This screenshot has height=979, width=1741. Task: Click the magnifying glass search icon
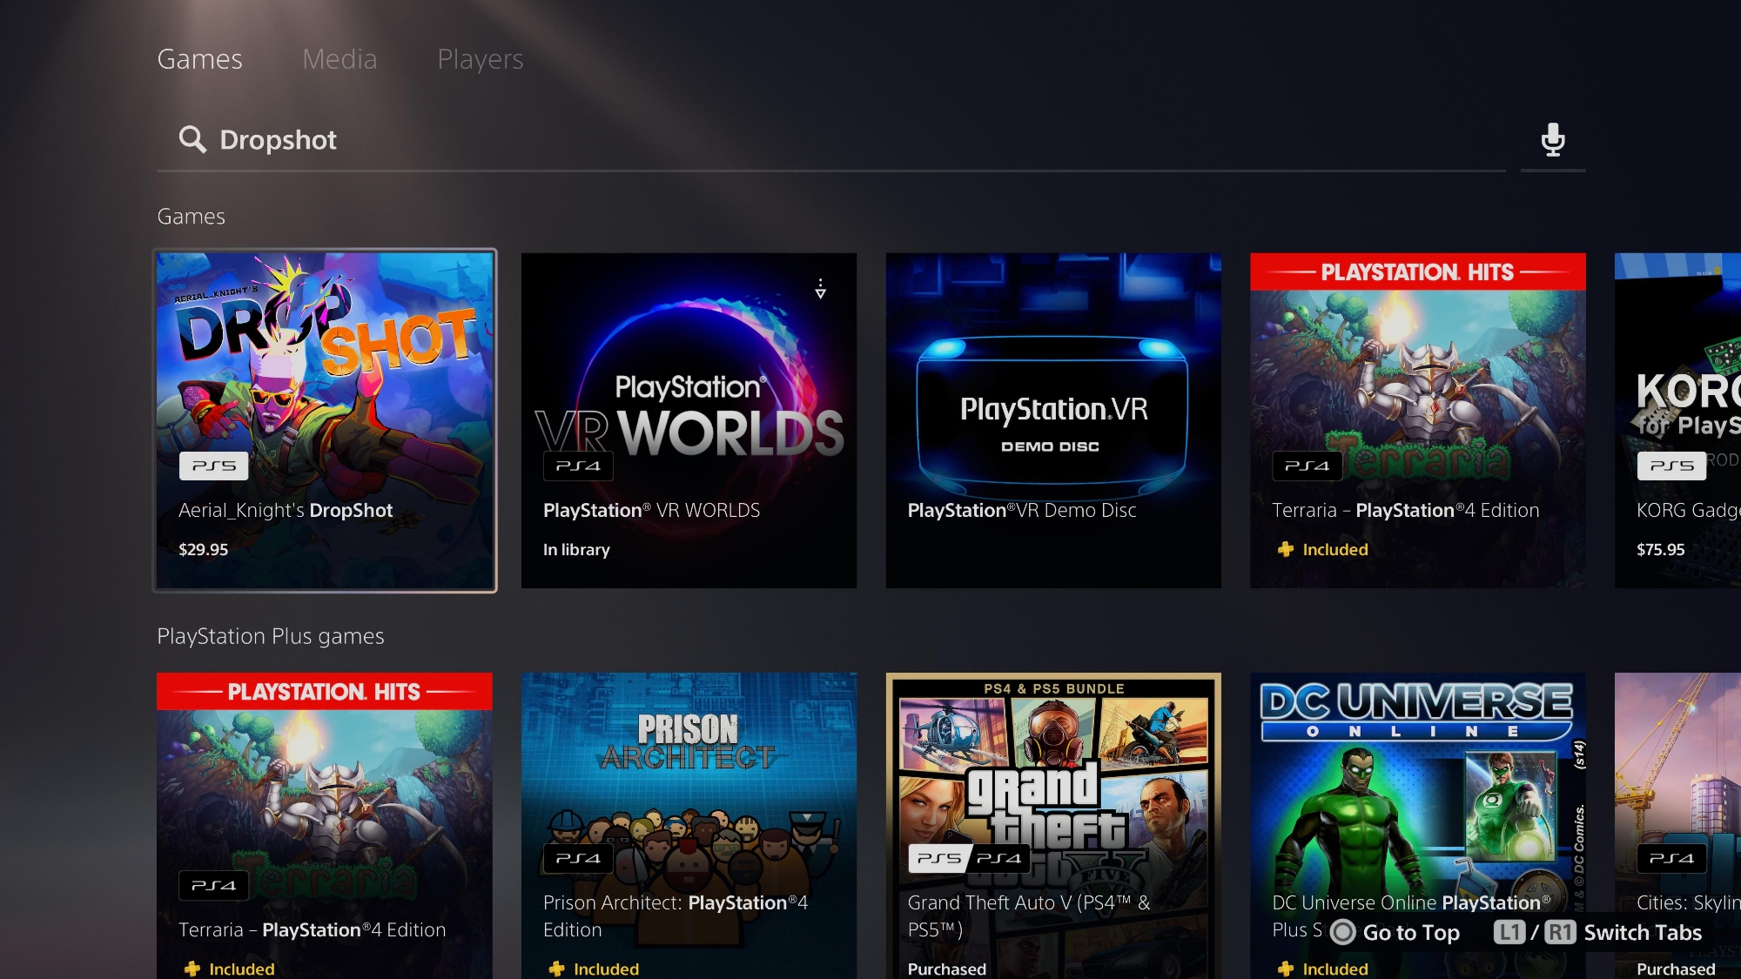pyautogui.click(x=192, y=139)
